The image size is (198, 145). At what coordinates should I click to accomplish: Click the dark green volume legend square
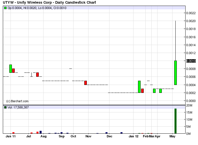click(5, 107)
